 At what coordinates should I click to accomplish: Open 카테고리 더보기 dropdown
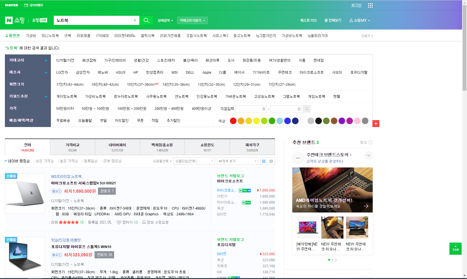[192, 20]
